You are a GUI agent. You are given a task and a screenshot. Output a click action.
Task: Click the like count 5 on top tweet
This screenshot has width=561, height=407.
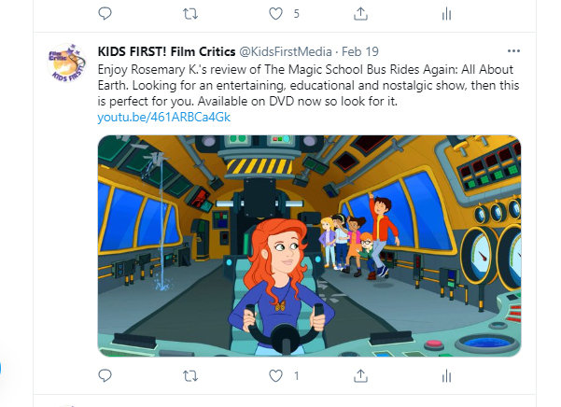click(x=296, y=14)
